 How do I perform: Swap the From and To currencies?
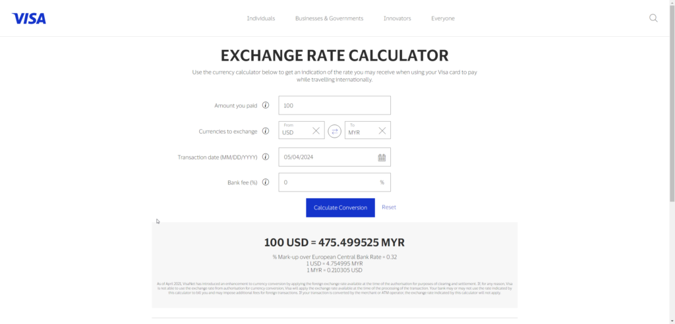click(334, 131)
